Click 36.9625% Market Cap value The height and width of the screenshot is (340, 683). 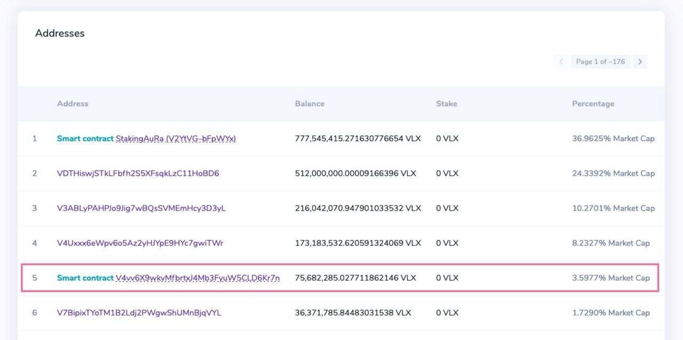[613, 139]
